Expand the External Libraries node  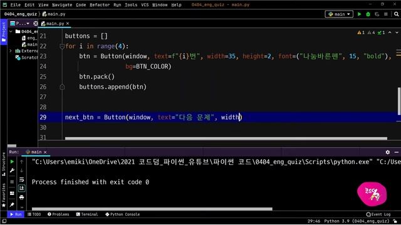11,51
